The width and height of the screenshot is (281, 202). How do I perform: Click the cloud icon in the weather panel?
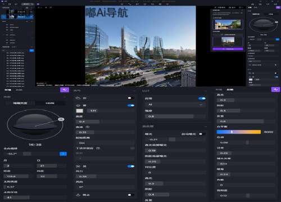click(78, 98)
